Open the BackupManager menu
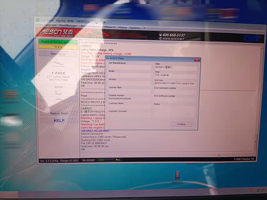Viewport: 267px width, 200px height. pyautogui.click(x=91, y=26)
